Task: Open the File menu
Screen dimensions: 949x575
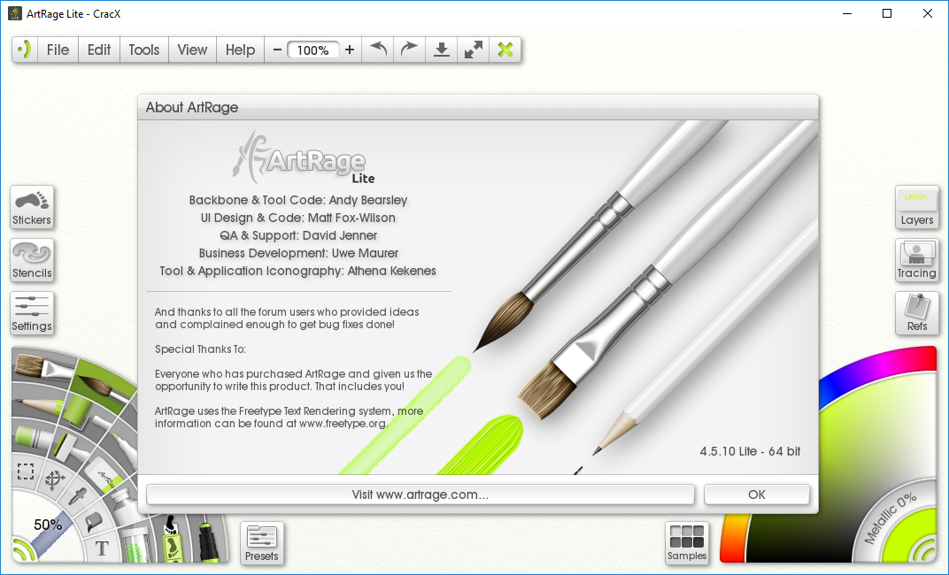Action: pos(58,50)
